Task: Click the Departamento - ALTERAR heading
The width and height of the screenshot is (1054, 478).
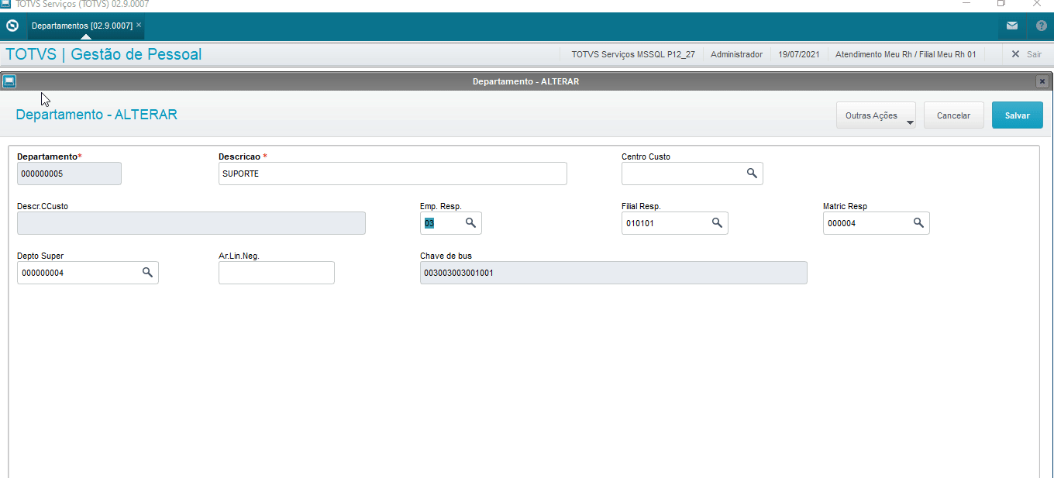Action: click(x=97, y=115)
